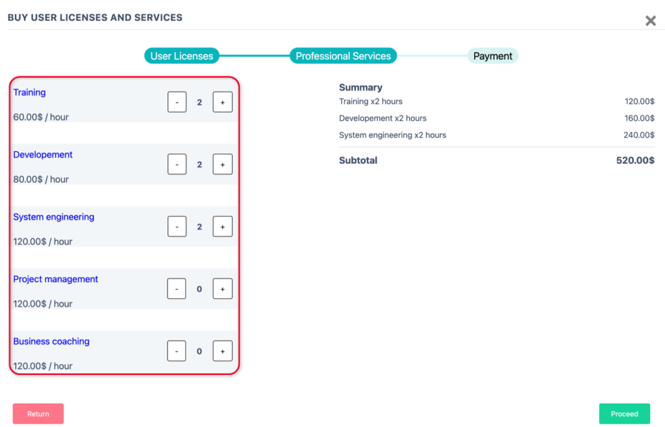Image resolution: width=665 pixels, height=427 pixels.
Task: Remove an hour of System engineering
Action: click(177, 227)
